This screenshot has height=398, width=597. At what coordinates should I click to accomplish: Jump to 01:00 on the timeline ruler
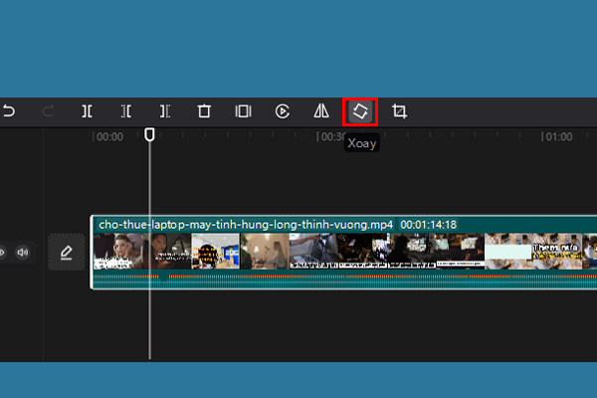coord(559,136)
